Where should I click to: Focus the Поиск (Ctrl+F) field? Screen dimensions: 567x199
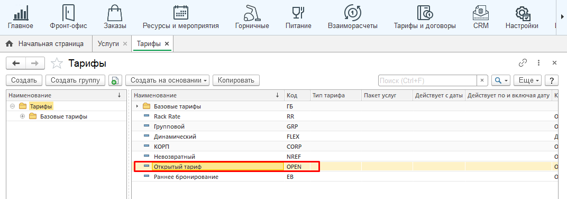427,80
